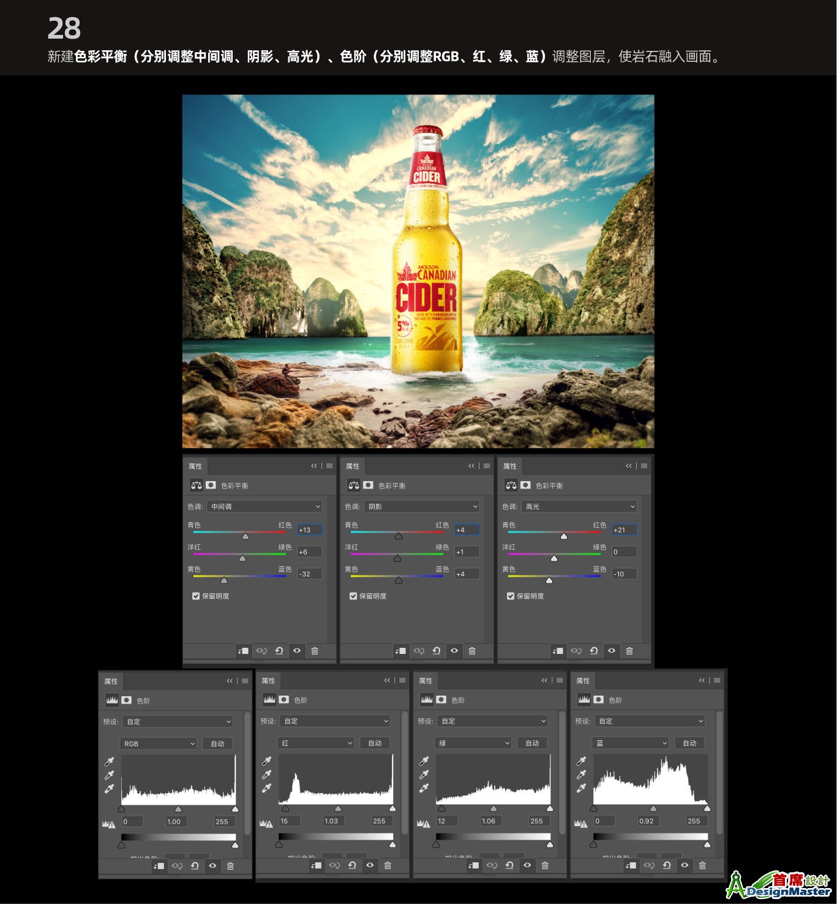Open the 色调 dropdown showing 中间调
Viewport: 837px width, 904px height.
coord(265,506)
